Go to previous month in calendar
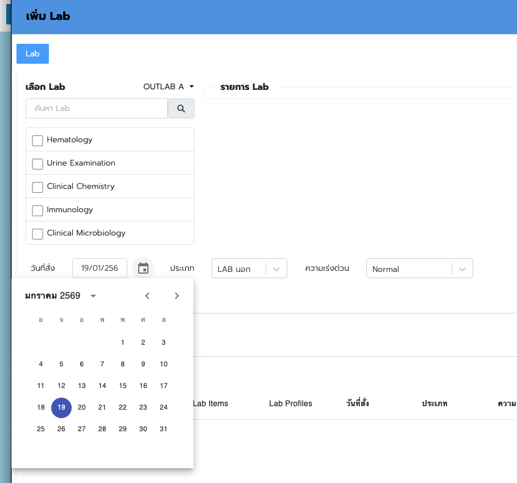The image size is (517, 483). (147, 296)
